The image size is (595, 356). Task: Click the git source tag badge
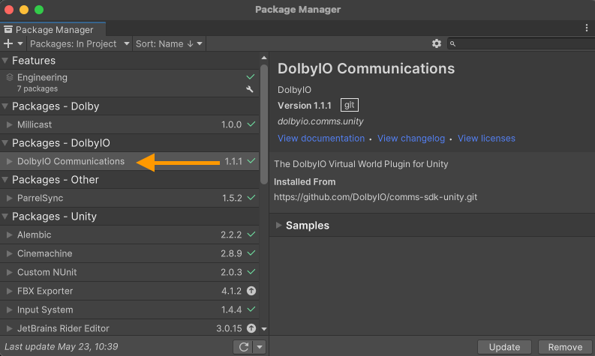[x=350, y=105]
